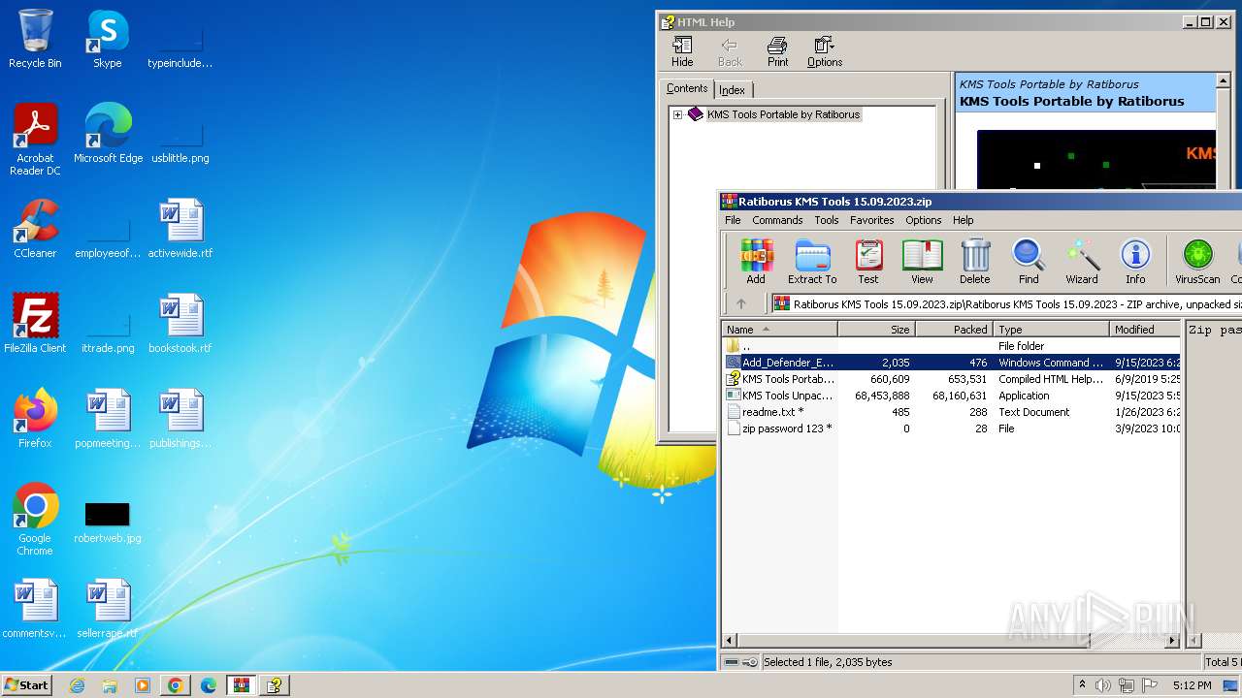The height and width of the screenshot is (698, 1242).
Task: Click the Print icon in HTML Help
Action: click(x=777, y=52)
